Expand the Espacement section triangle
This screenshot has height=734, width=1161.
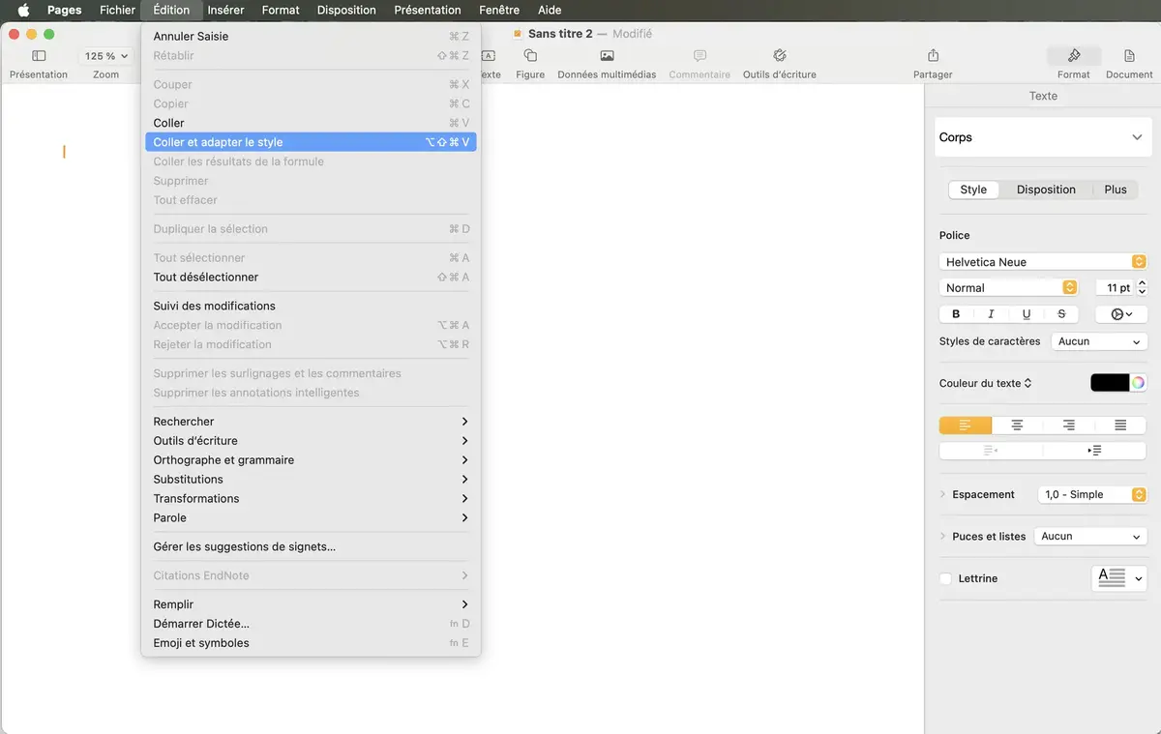pyautogui.click(x=943, y=495)
